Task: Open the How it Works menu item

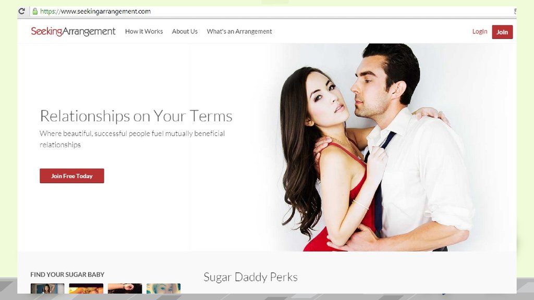Action: 144,31
